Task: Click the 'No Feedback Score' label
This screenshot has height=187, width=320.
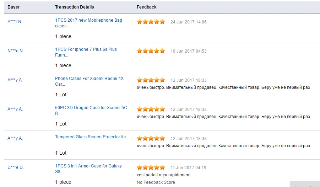Action: 156,182
